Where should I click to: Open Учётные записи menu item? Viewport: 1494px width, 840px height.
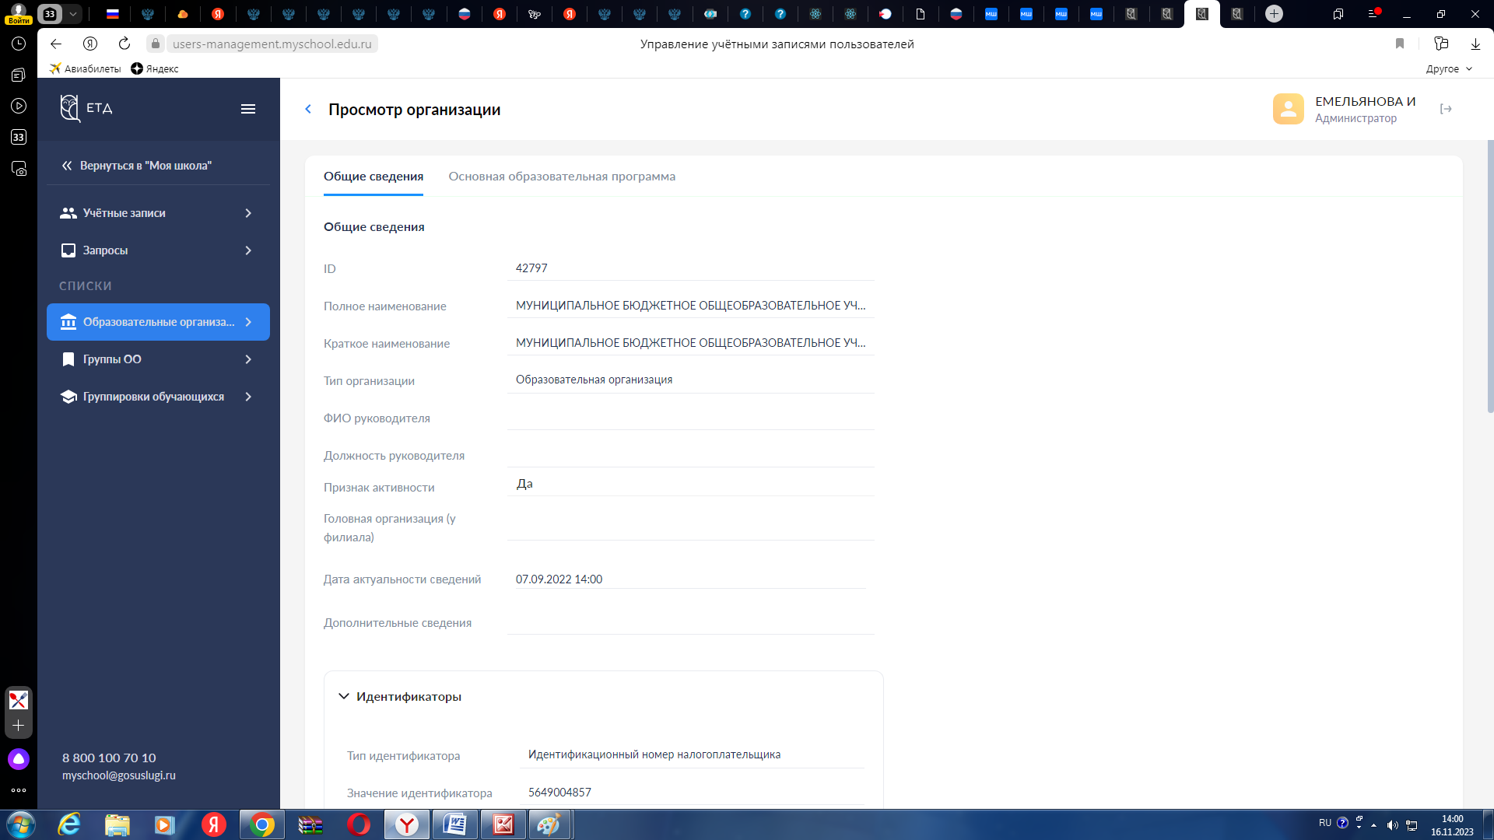pyautogui.click(x=158, y=213)
